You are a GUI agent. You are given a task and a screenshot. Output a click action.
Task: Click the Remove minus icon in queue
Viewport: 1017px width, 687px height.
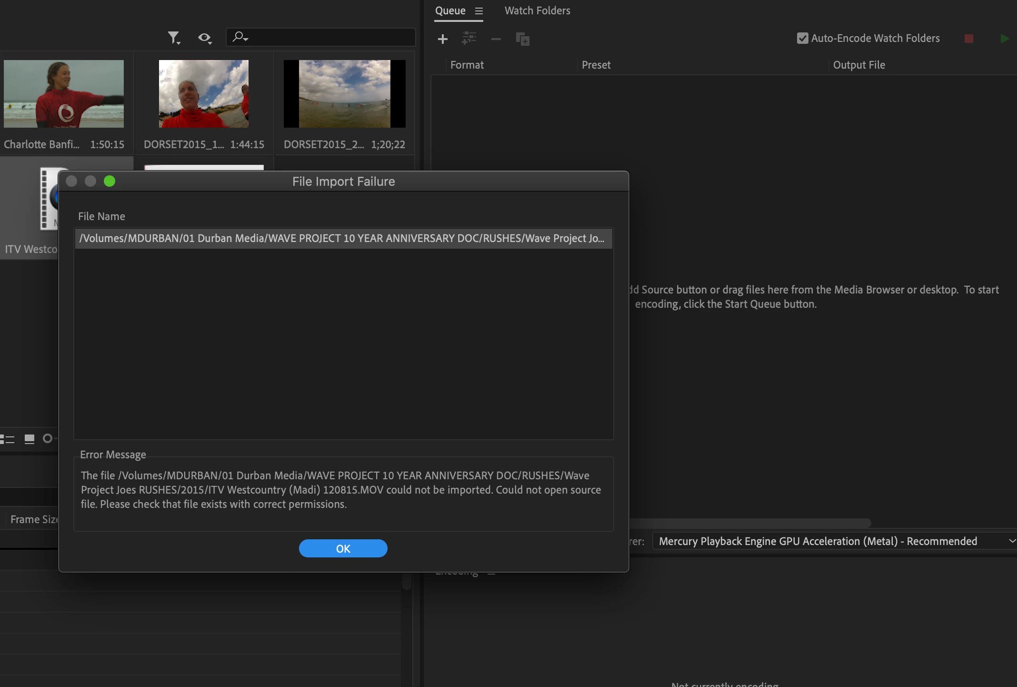(496, 39)
